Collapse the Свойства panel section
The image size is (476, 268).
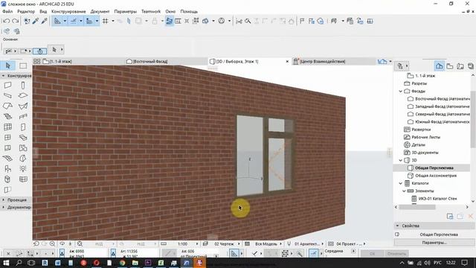[397, 226]
